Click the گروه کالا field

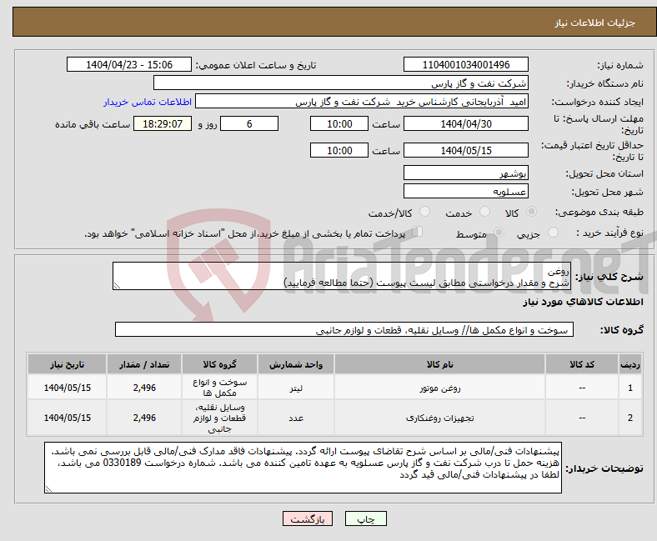pos(344,330)
